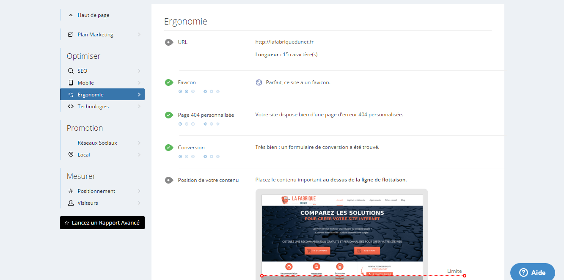
Task: Click the first target impact icon under Conversion
Action: [x=180, y=156]
